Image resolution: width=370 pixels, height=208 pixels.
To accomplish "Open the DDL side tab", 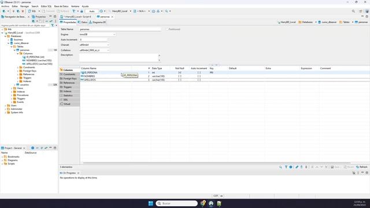I will click(69, 100).
